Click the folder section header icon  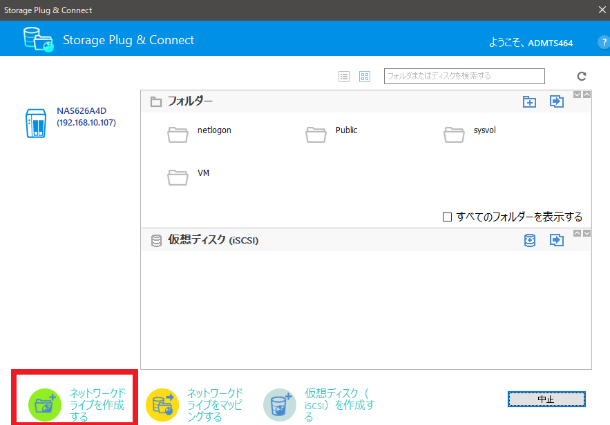tap(156, 102)
